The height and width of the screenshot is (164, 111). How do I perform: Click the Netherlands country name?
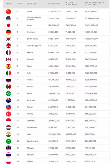pos(32,127)
